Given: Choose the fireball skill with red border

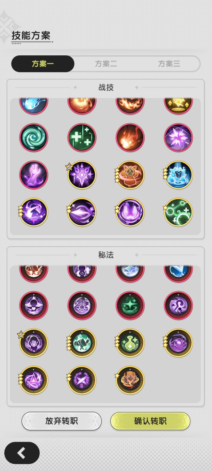Looking at the screenshot, I should click(x=130, y=137).
